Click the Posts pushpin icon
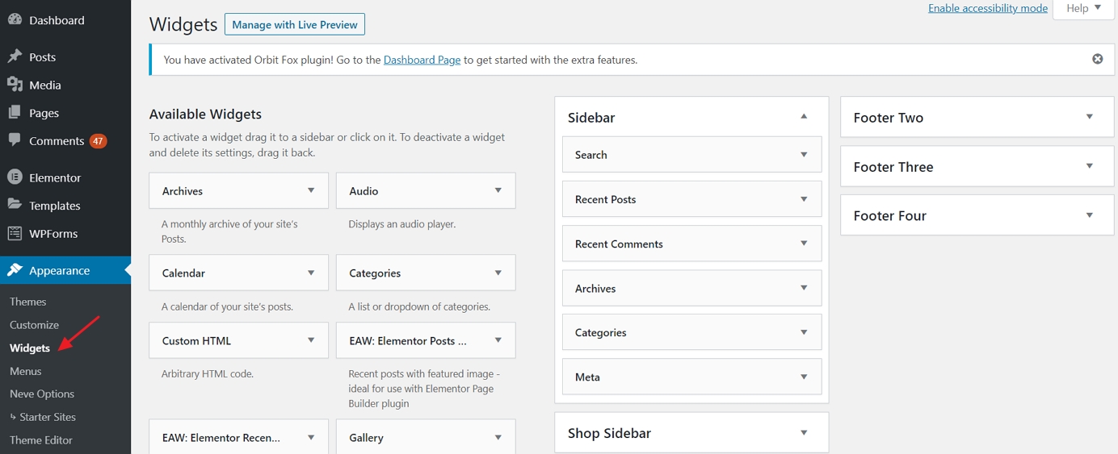The image size is (1118, 454). coord(15,56)
